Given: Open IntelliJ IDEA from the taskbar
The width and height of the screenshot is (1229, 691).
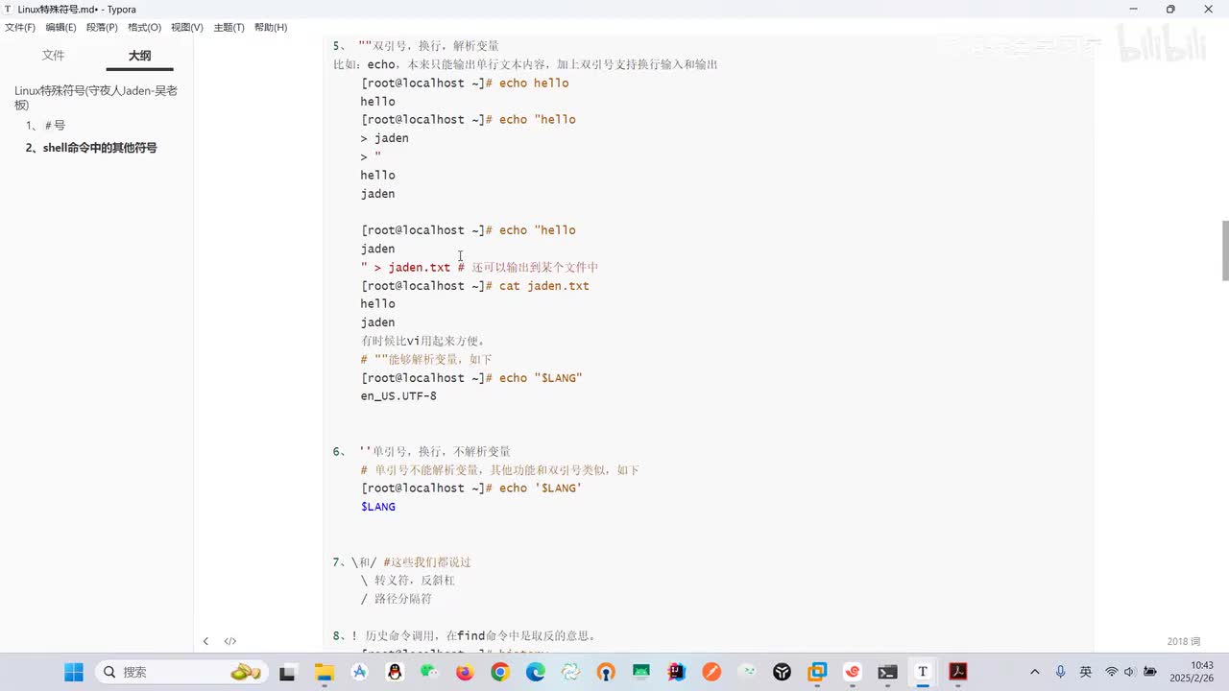Looking at the screenshot, I should pos(676,672).
